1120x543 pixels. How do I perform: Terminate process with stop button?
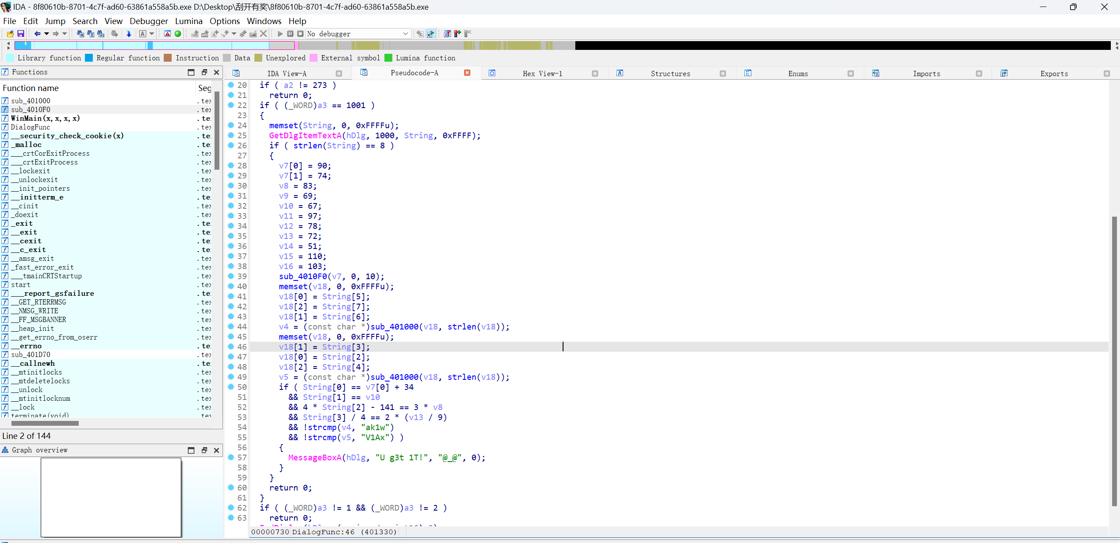pyautogui.click(x=300, y=34)
